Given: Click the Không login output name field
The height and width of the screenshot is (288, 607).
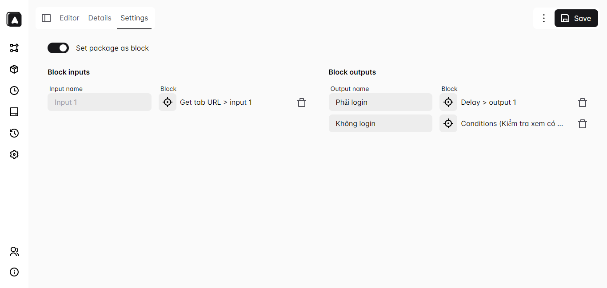Looking at the screenshot, I should (380, 123).
